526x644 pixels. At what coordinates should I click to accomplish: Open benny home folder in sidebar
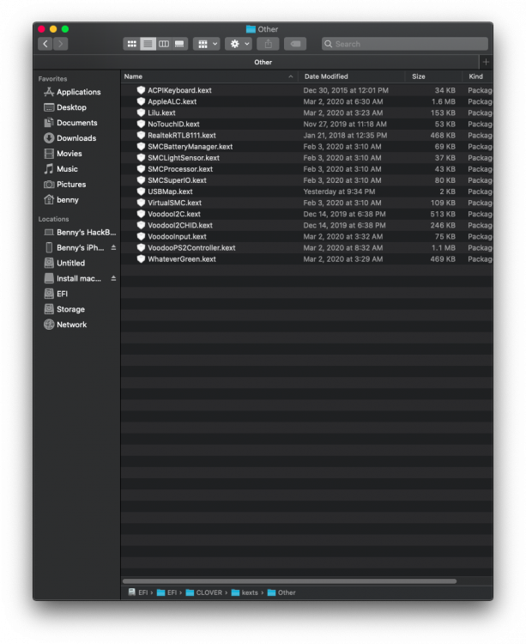click(67, 200)
